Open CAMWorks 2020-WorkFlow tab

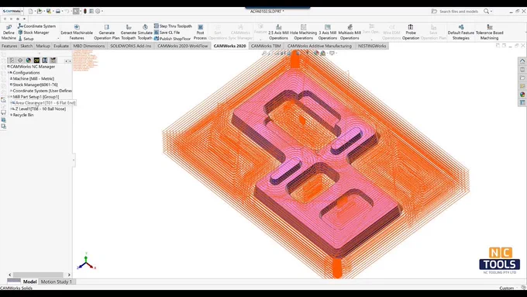pos(182,46)
